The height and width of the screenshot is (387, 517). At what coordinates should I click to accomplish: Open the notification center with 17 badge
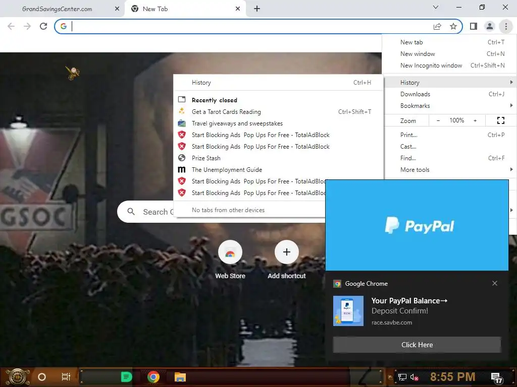tap(496, 378)
